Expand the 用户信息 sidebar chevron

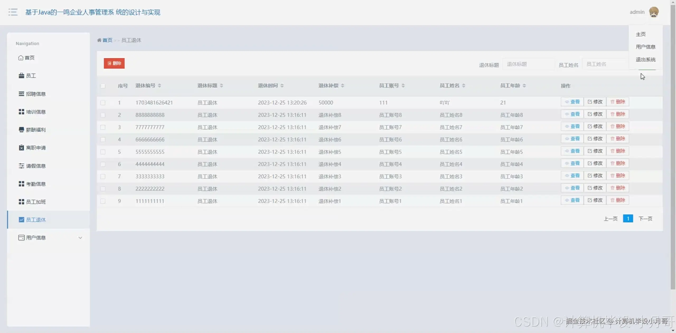coord(80,238)
